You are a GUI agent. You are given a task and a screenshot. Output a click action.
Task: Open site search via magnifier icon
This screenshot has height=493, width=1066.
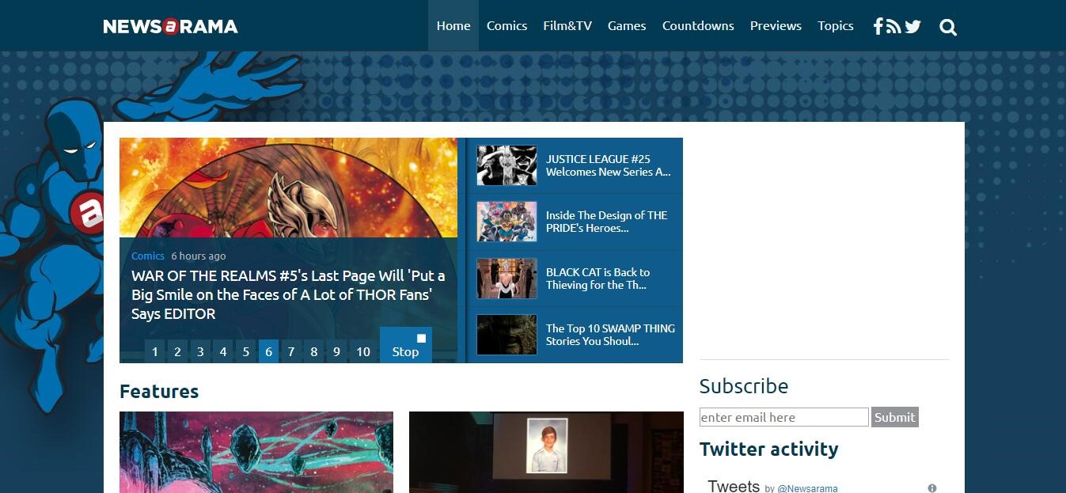tap(948, 28)
